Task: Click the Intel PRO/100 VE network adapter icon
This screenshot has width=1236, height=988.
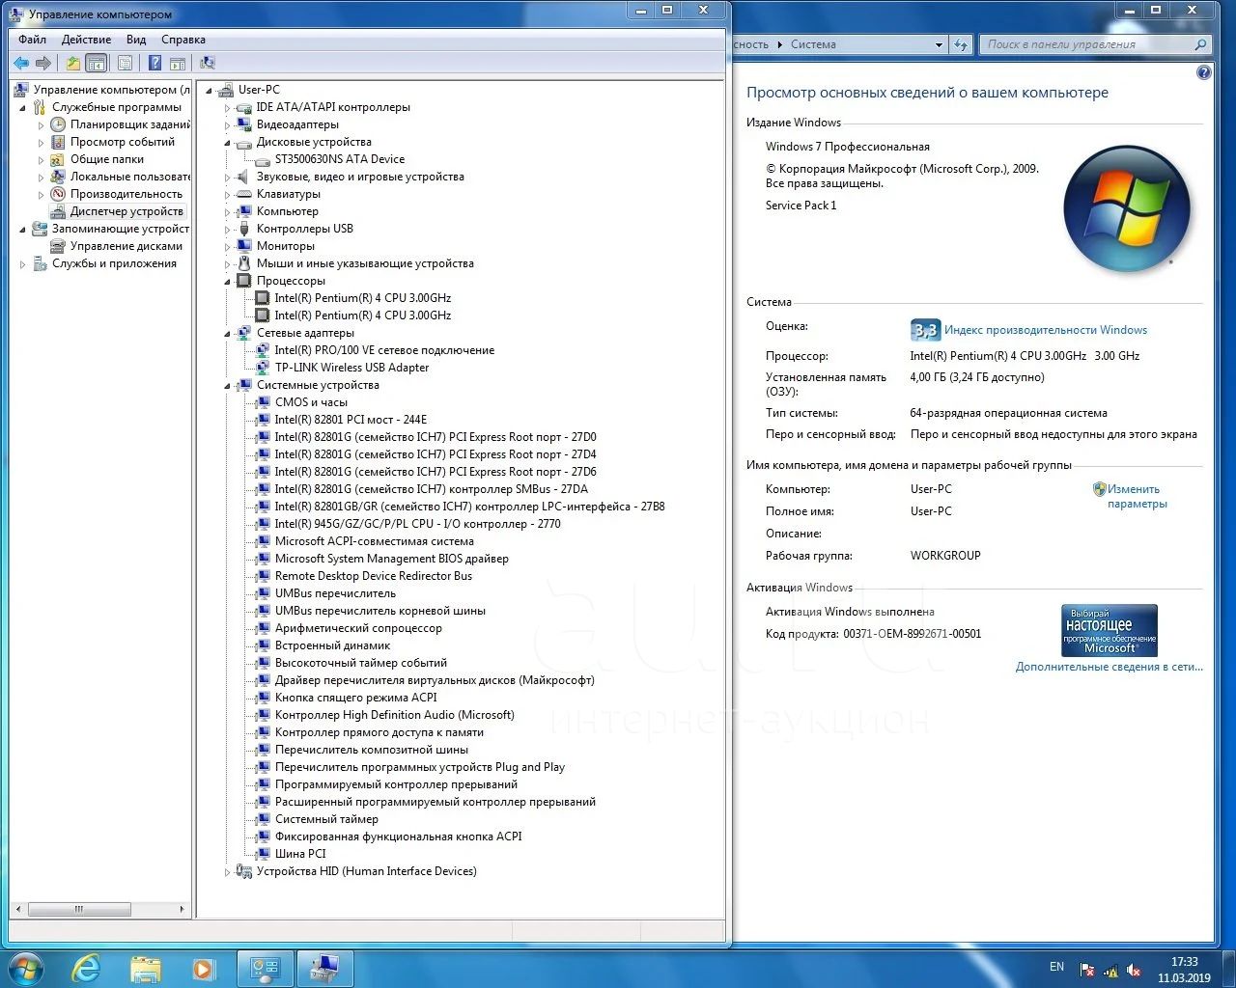Action: tap(262, 350)
